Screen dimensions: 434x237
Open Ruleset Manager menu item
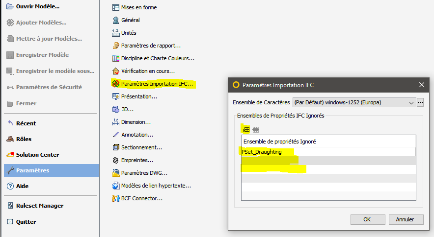pyautogui.click(x=39, y=206)
